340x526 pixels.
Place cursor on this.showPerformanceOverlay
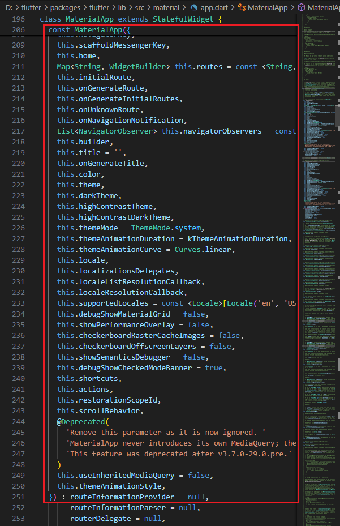click(x=115, y=325)
